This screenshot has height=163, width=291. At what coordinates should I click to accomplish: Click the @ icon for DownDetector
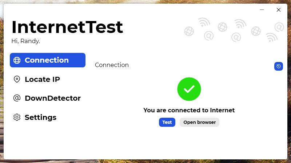(x=17, y=98)
